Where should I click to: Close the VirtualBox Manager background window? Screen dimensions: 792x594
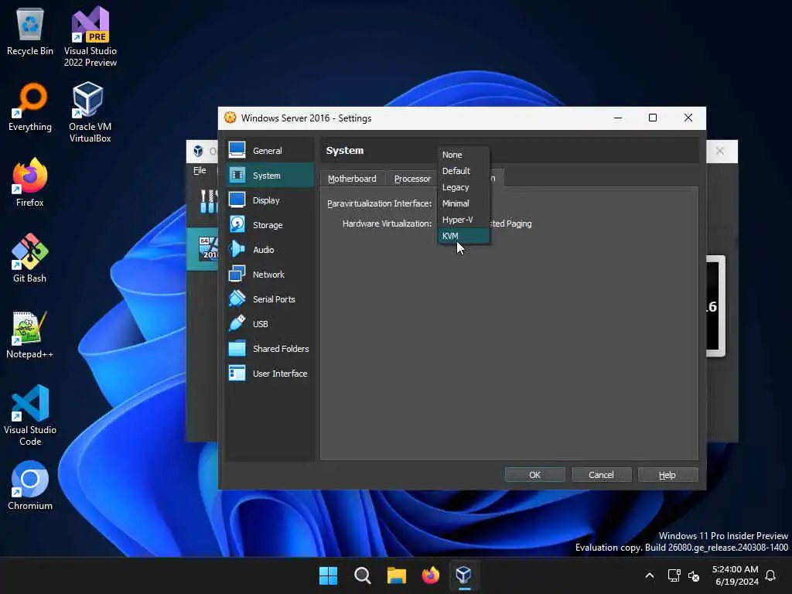pos(720,151)
